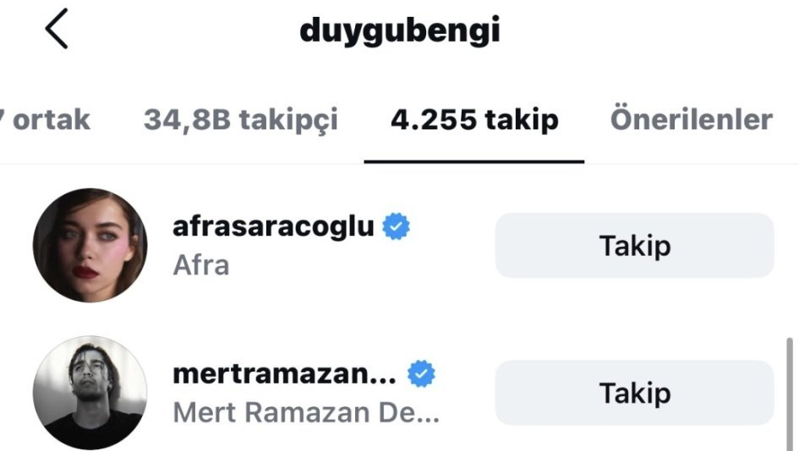Follow mertramazan with the Takip button
The image size is (799, 451).
point(634,393)
